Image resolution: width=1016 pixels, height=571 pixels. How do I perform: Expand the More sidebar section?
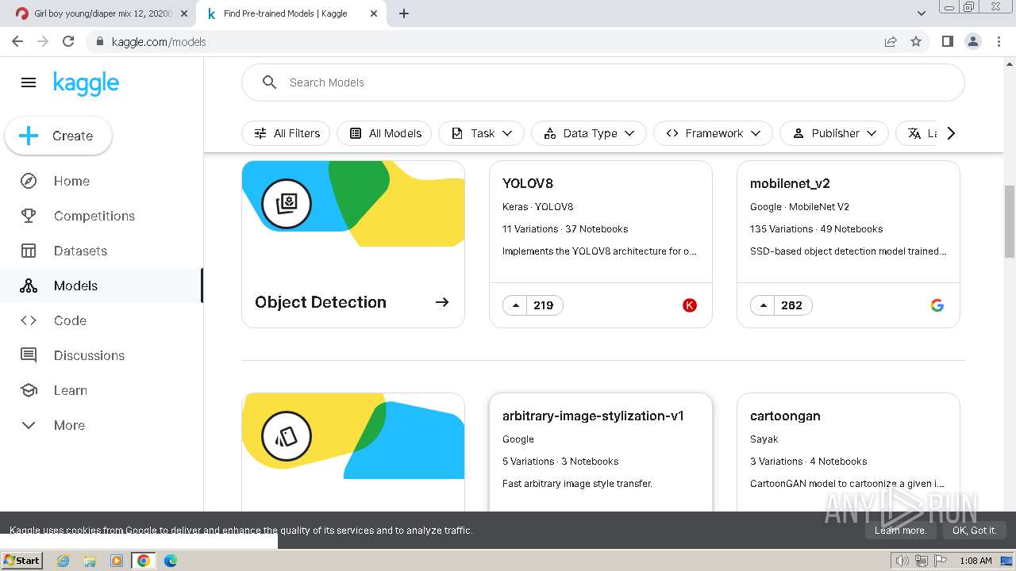pos(102,425)
